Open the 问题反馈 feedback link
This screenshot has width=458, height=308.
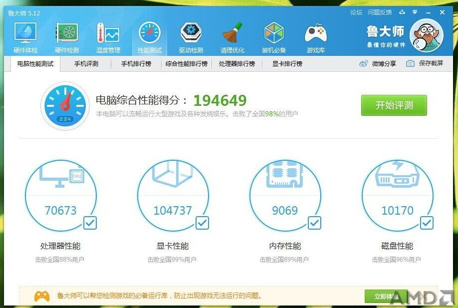click(380, 12)
